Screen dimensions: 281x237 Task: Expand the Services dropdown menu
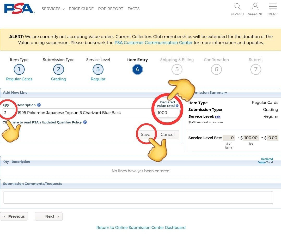pos(53,9)
